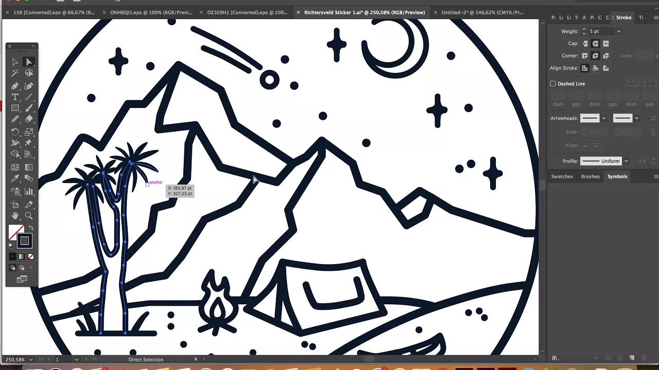Select the Pencil/Shaper tool
This screenshot has height=370, width=659.
click(x=15, y=119)
